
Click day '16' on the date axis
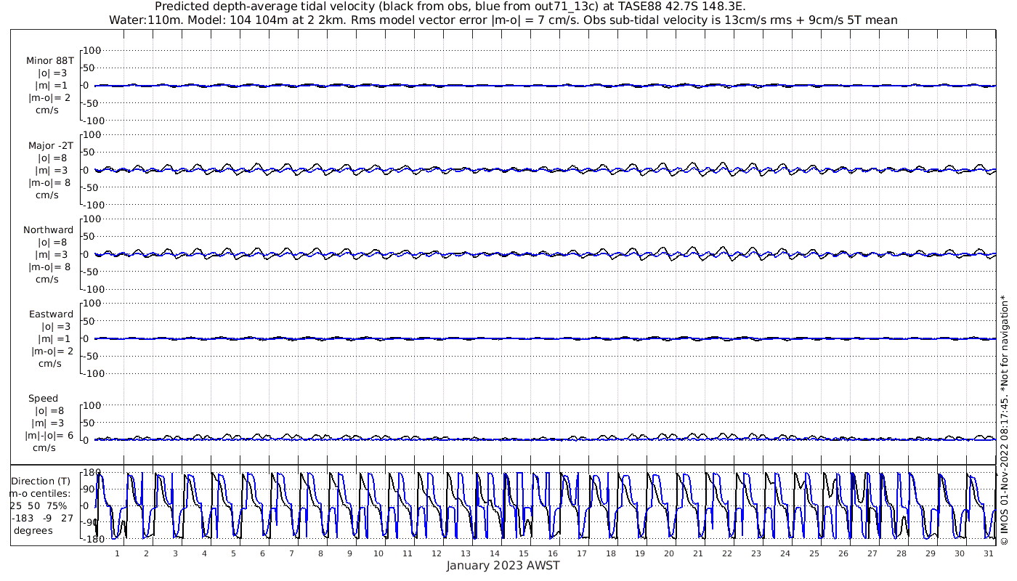pyautogui.click(x=553, y=553)
